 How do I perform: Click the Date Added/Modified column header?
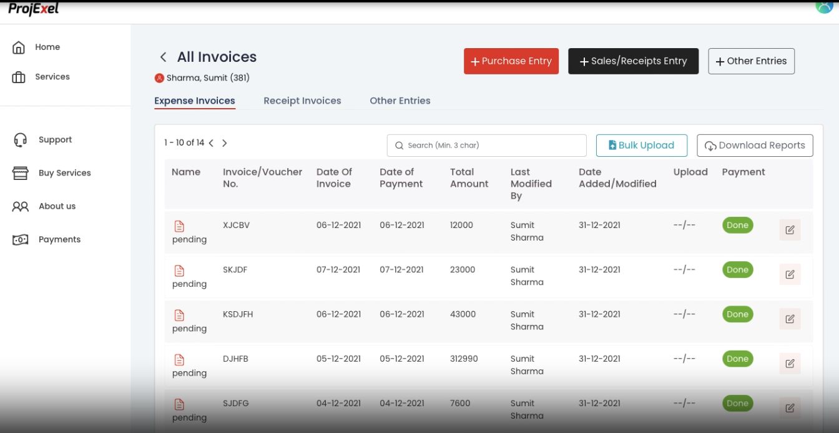point(617,178)
